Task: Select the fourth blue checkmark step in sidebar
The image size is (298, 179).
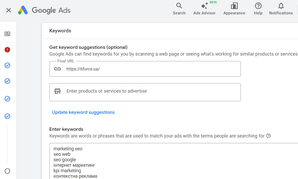Action: [x=8, y=116]
